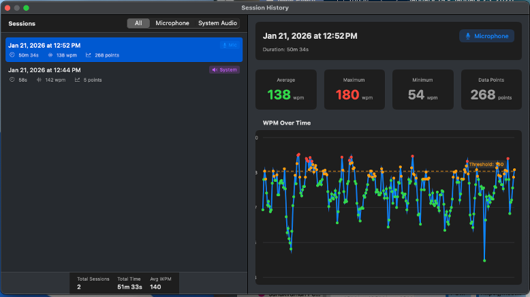530x297 pixels.
Task: Click the Mic badge on 12:52 session
Action: coord(230,45)
